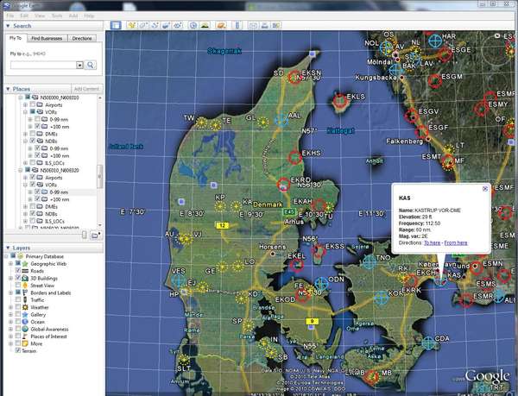The width and height of the screenshot is (518, 396).
Task: Click the View in Google Maps icon
Action: (x=276, y=25)
